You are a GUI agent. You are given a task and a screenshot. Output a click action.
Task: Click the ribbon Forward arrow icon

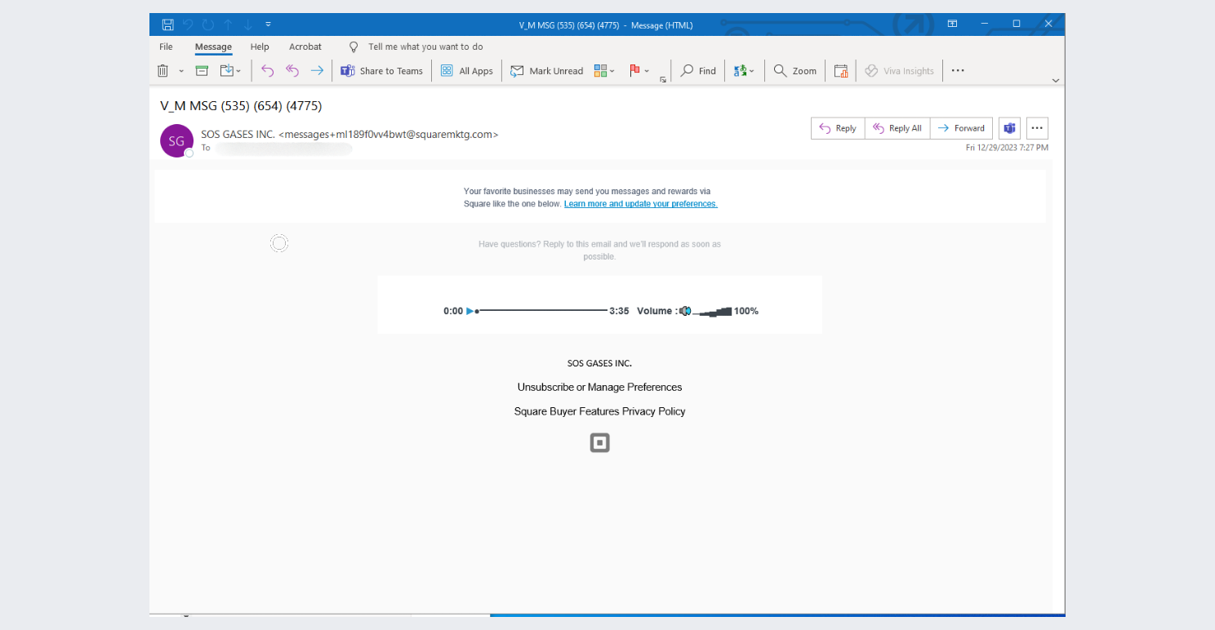tap(317, 71)
